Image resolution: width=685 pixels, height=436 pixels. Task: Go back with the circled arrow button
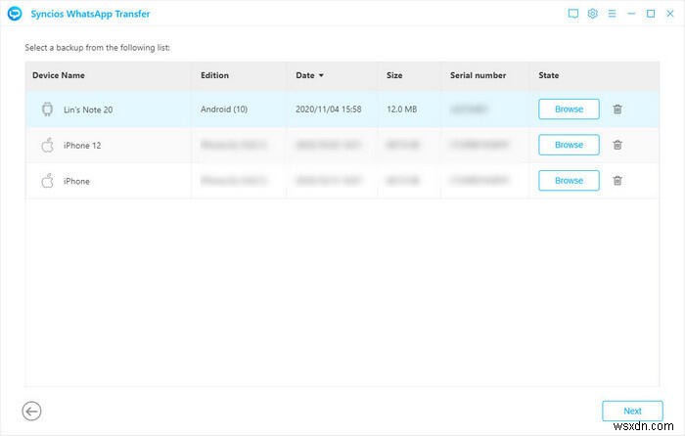coord(31,412)
